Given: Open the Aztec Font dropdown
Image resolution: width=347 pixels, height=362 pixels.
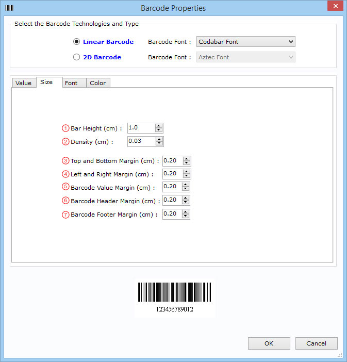Looking at the screenshot, I should click(x=245, y=57).
